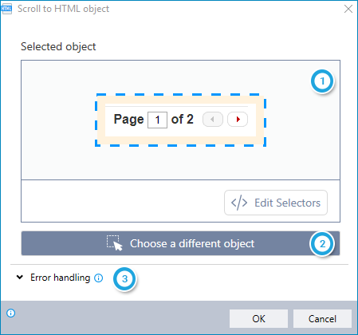The width and height of the screenshot is (358, 335).
Task: Click the page number field in the preview
Action: coord(157,120)
